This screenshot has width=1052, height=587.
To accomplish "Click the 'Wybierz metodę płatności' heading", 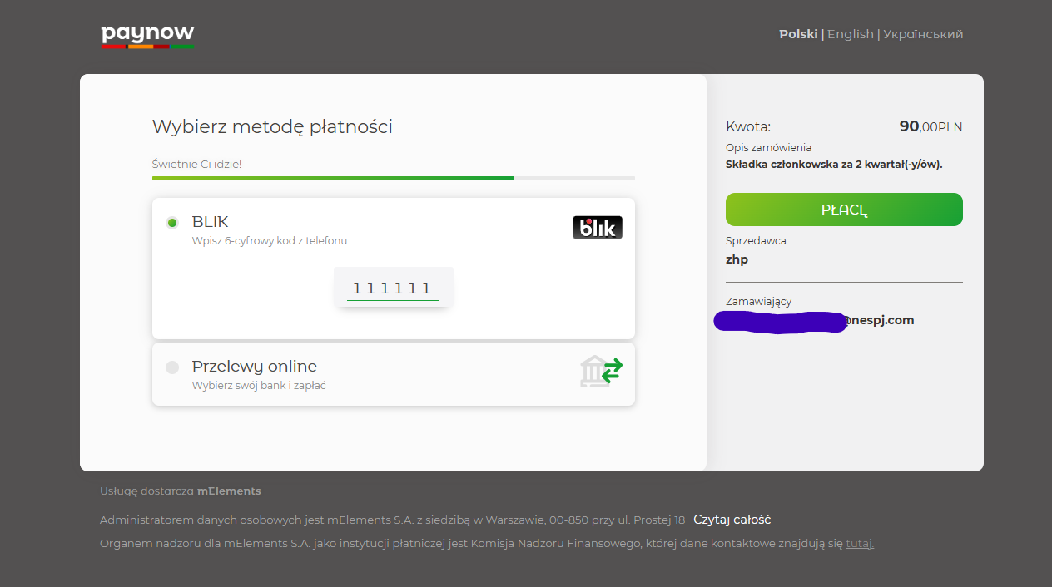I will [272, 126].
